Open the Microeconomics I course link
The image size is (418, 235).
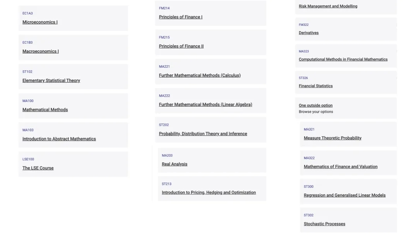[40, 22]
